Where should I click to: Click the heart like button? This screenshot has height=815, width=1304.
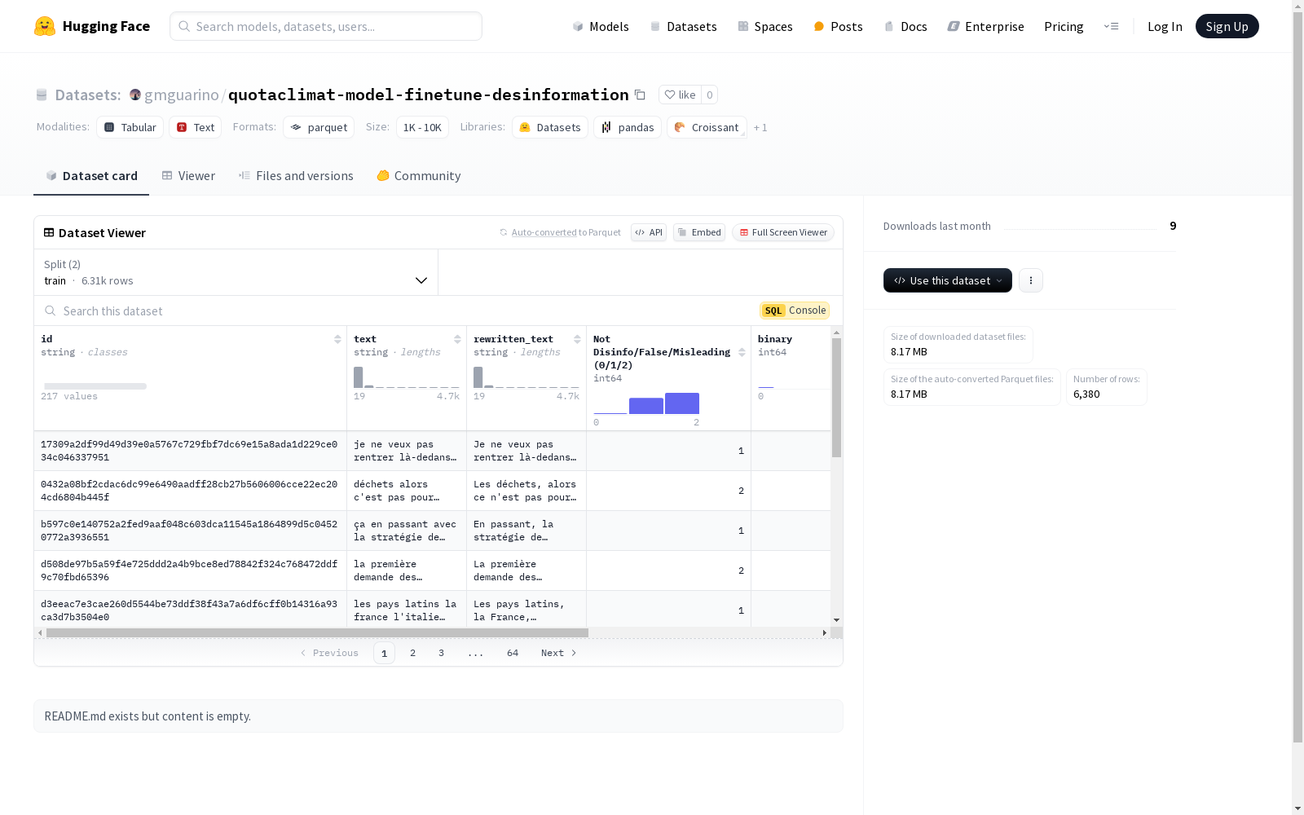point(680,95)
